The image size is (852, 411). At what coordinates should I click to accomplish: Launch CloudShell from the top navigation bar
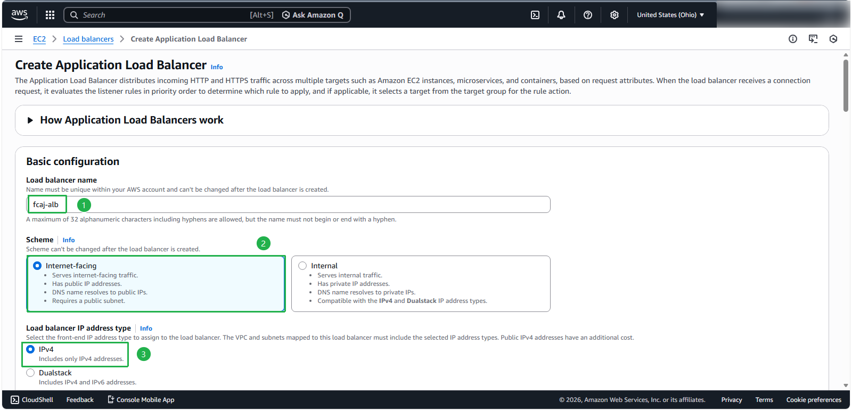[535, 15]
